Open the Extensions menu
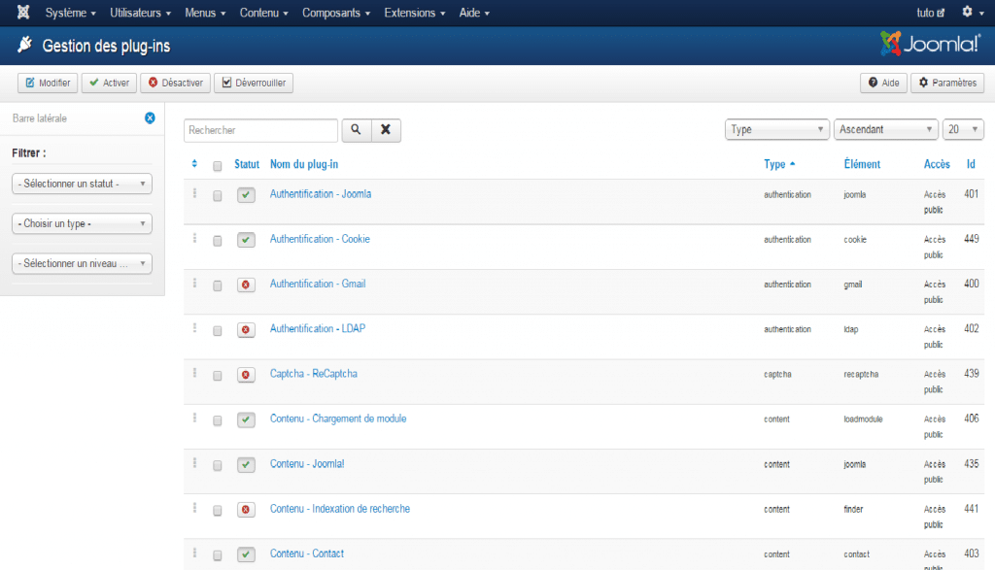995x570 pixels. [415, 13]
